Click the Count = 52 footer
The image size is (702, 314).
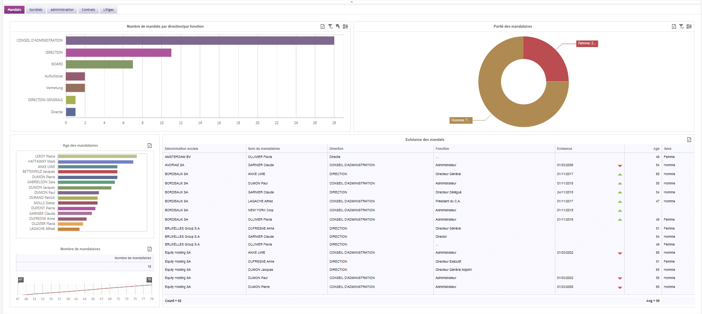tap(173, 301)
